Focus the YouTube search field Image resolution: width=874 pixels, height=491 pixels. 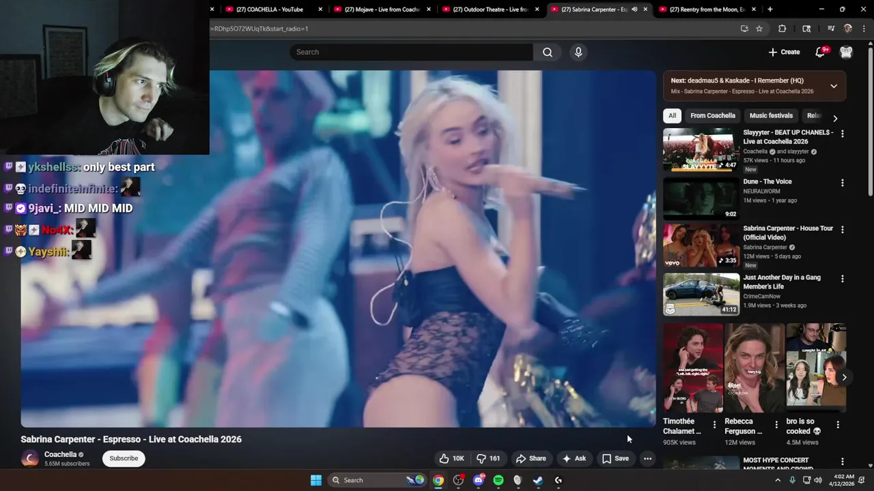411,52
